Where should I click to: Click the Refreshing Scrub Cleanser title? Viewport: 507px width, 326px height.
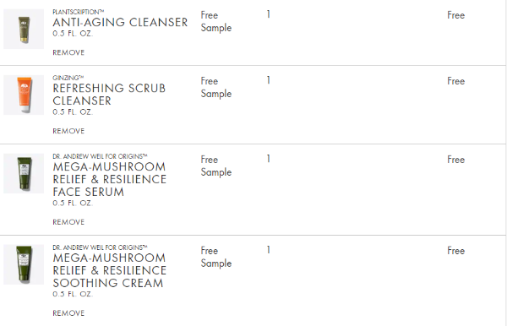point(109,95)
